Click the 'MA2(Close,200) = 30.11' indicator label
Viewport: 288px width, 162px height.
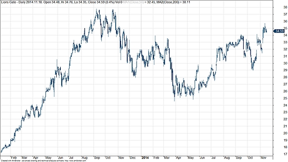pyautogui.click(x=173, y=2)
